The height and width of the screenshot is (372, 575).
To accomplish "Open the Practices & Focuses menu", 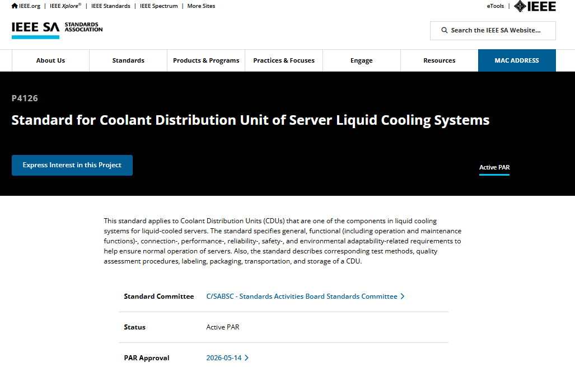I will click(284, 60).
